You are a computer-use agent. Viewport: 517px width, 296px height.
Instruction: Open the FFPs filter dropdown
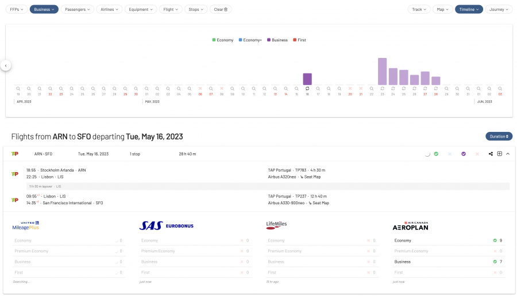16,9
